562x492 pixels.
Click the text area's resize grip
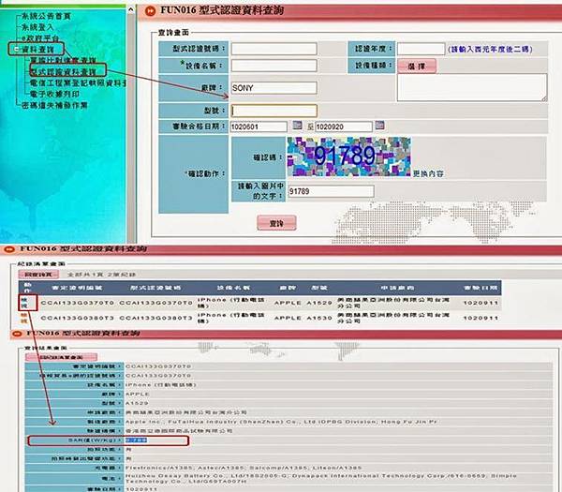(544, 98)
